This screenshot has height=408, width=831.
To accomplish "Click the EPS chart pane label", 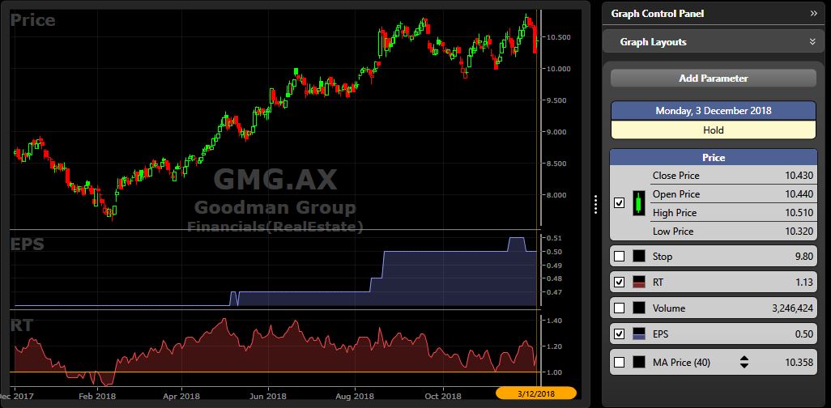I will point(27,244).
